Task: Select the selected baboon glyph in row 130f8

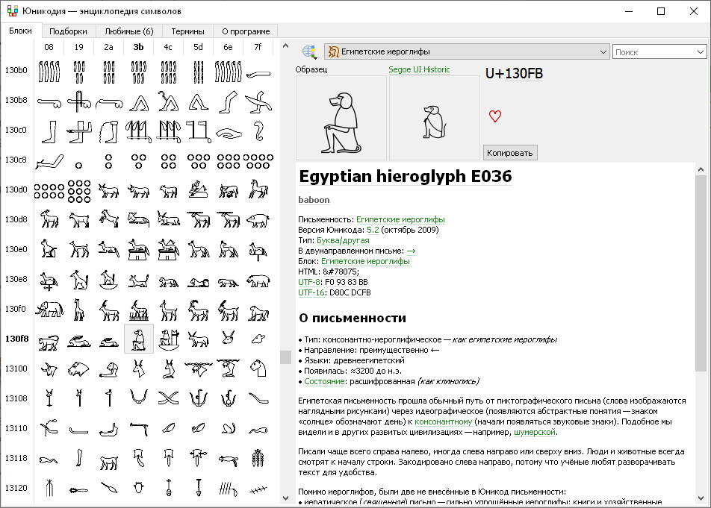Action: 139,339
